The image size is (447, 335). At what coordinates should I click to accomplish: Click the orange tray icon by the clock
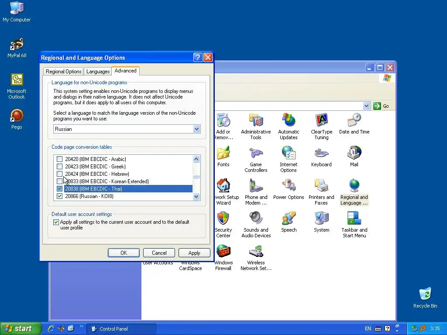(x=423, y=329)
